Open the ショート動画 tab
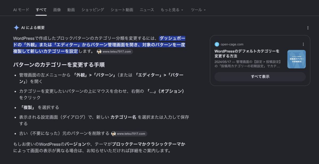 click(122, 10)
